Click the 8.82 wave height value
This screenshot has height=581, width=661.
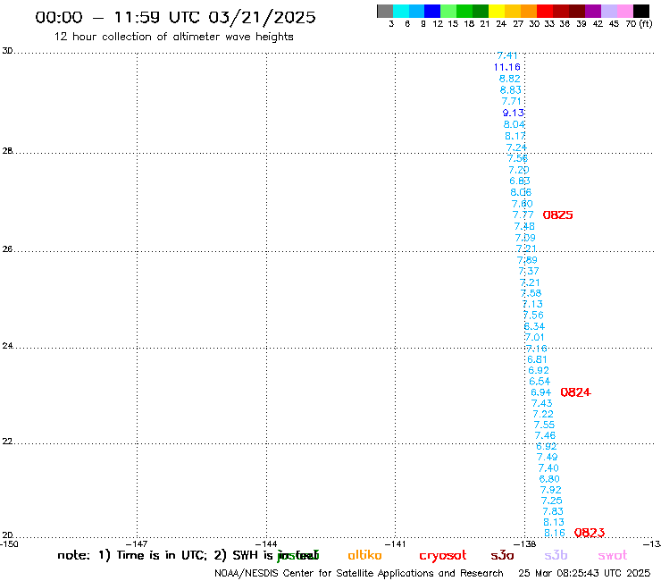[510, 79]
